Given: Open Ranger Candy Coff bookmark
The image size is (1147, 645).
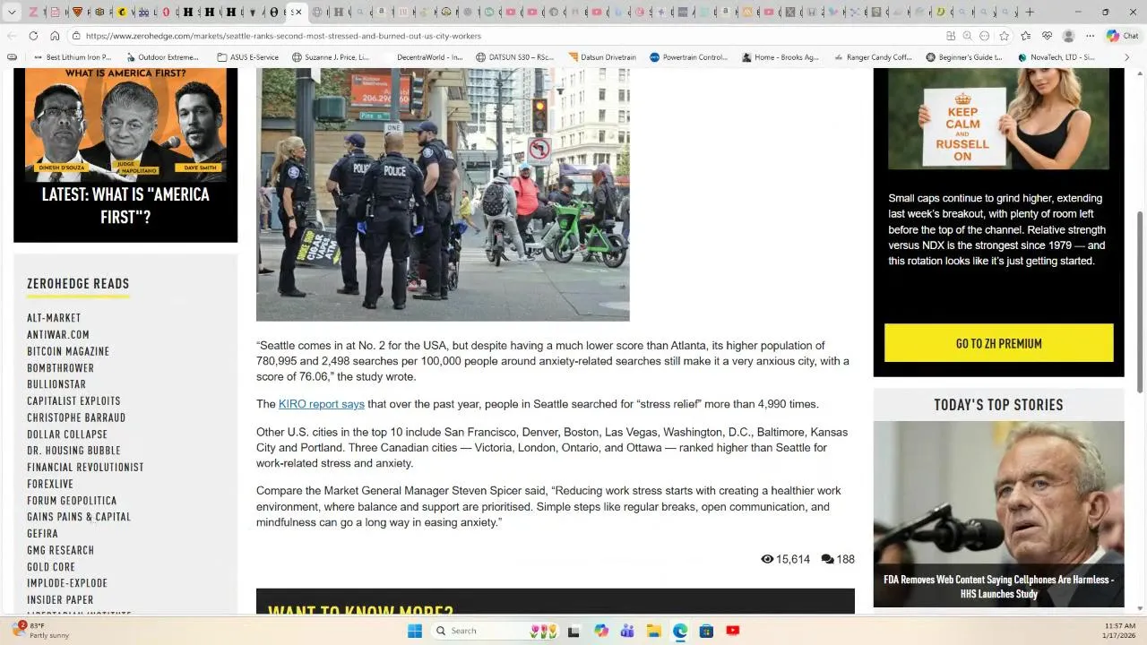Looking at the screenshot, I should pyautogui.click(x=873, y=57).
